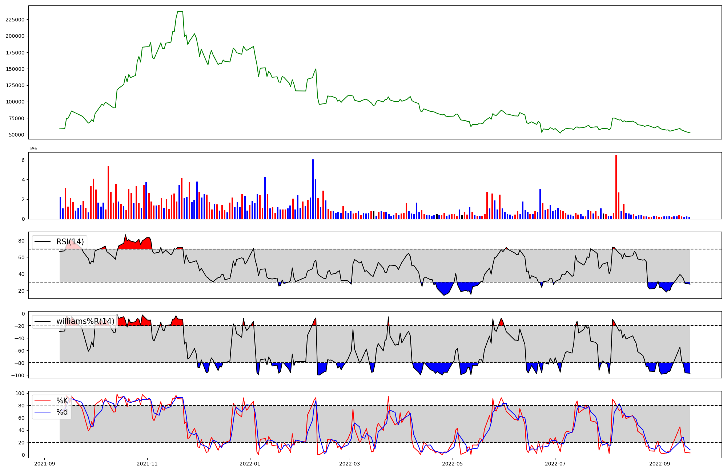The width and height of the screenshot is (727, 472).
Task: Click the 2022-01 date tick label
Action: click(x=250, y=464)
